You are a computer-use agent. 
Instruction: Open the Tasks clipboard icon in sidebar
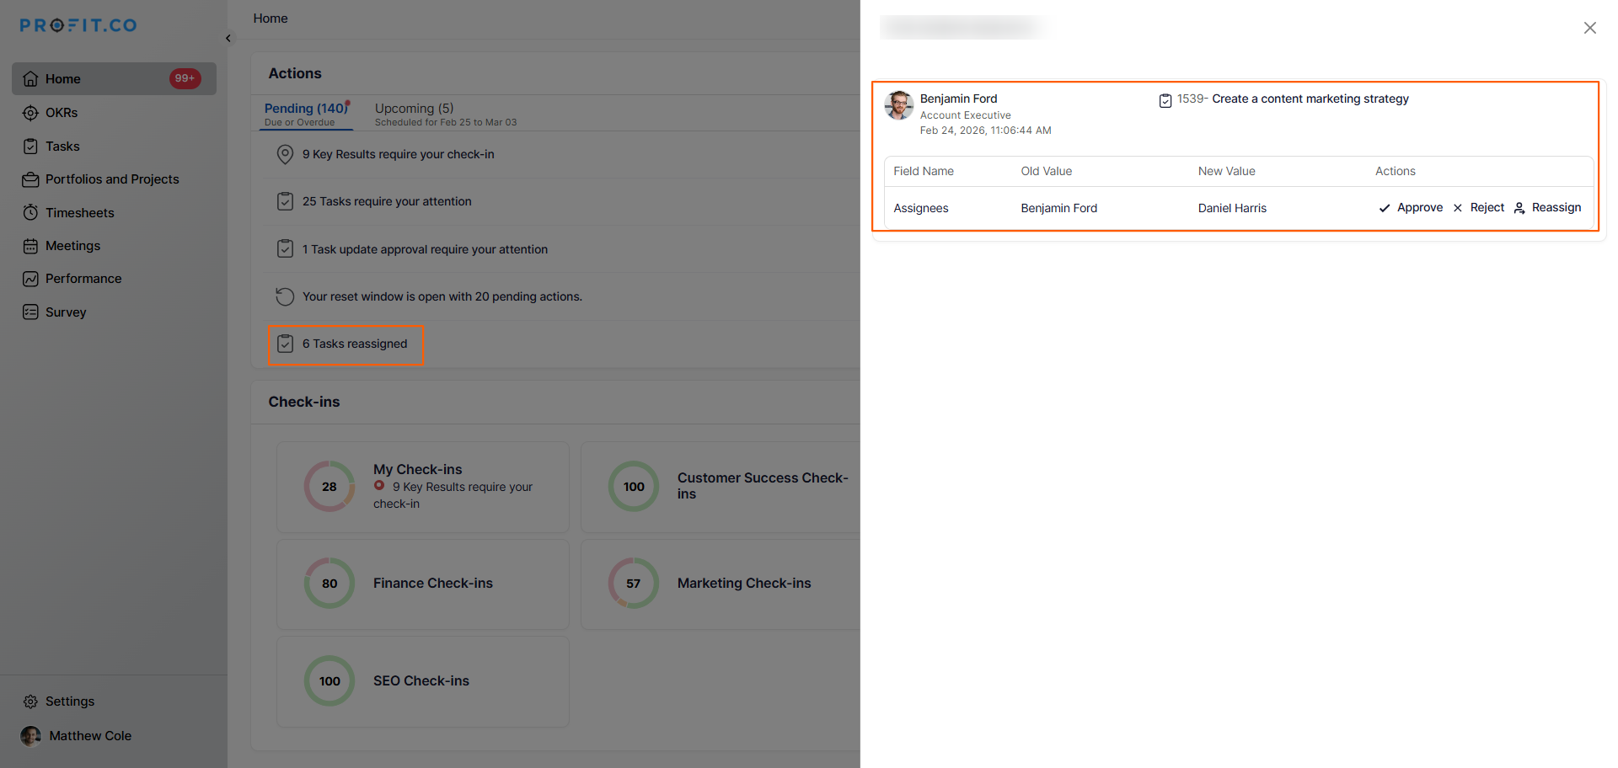tap(31, 147)
